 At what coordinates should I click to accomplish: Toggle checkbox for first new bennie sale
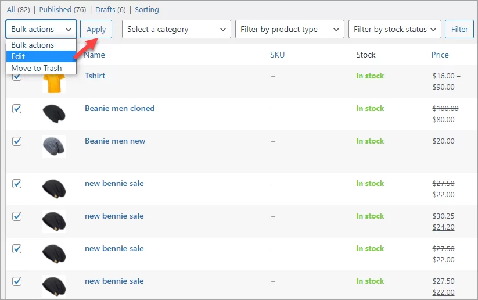coord(17,184)
